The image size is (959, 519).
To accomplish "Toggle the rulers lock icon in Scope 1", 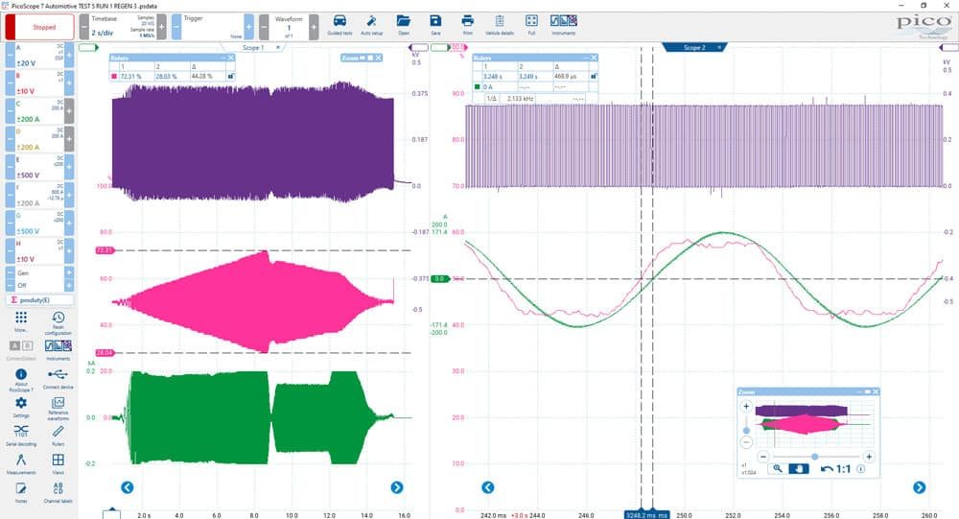I will (230, 77).
